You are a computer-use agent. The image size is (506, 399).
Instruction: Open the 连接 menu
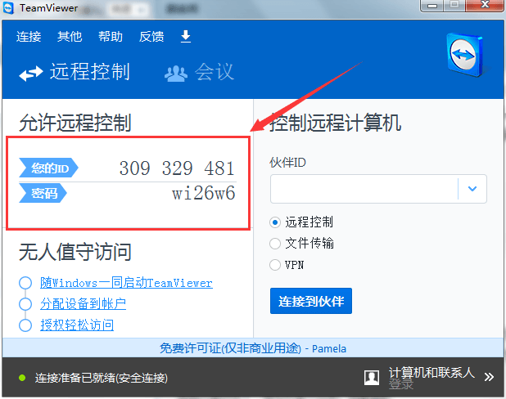tap(29, 37)
